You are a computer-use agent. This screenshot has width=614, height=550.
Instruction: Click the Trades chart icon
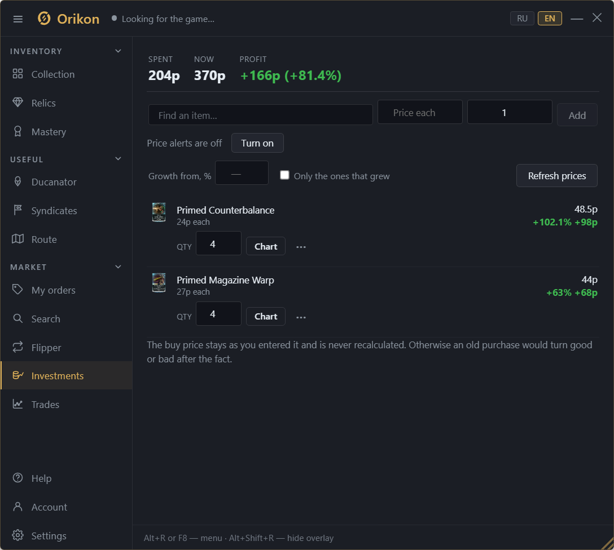17,404
